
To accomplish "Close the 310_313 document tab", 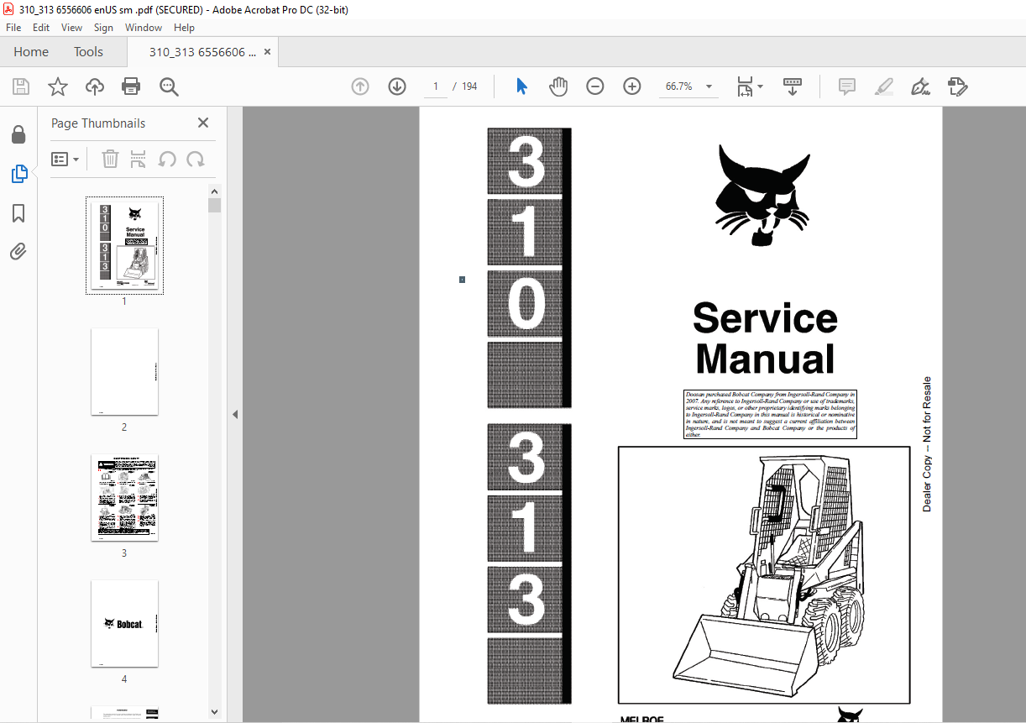I will coord(267,52).
